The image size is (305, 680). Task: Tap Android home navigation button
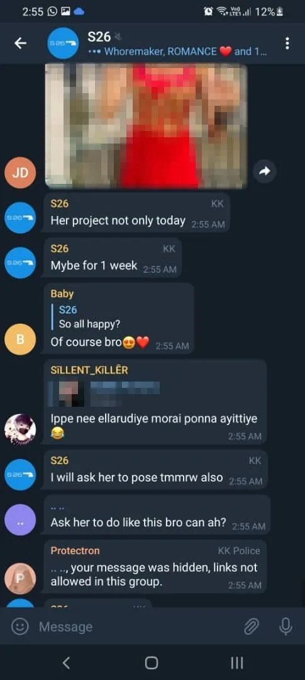tap(151, 662)
